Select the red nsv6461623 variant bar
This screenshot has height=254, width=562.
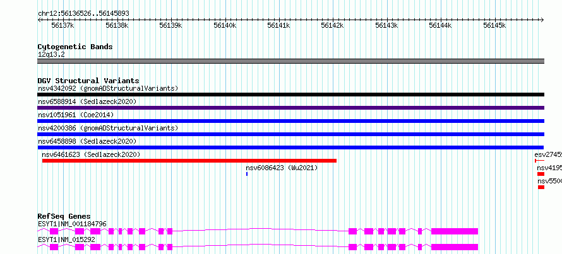point(189,161)
